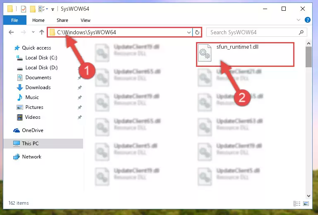Maximize the SysWOW64 window
The image size is (318, 215).
[x=284, y=9]
